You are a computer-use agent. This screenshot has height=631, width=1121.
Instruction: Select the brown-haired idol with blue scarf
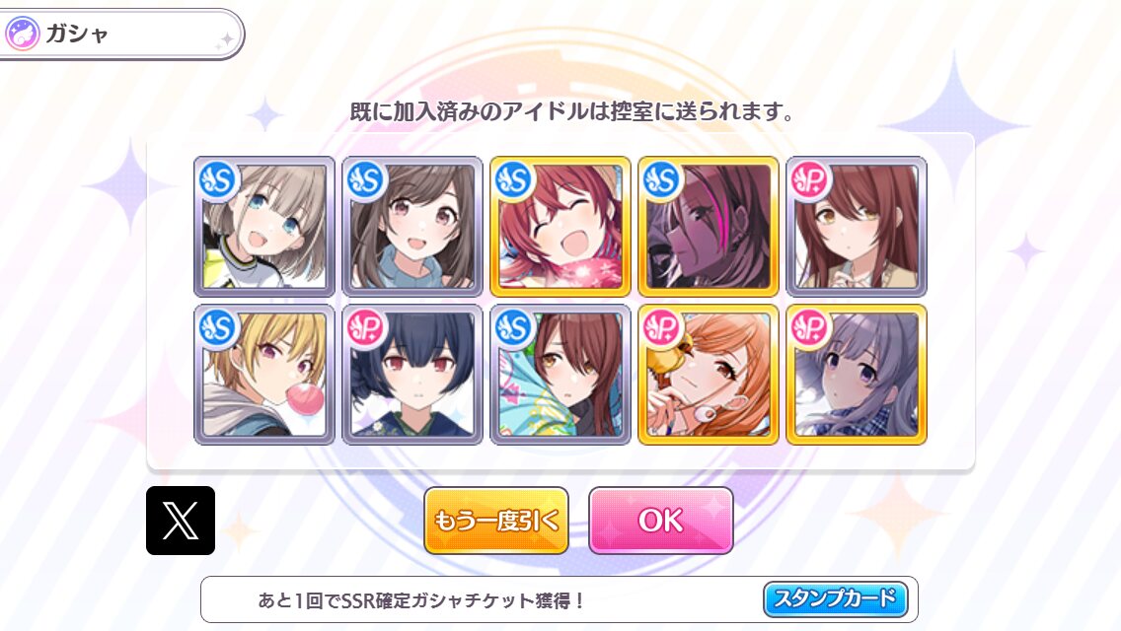pyautogui.click(x=412, y=227)
